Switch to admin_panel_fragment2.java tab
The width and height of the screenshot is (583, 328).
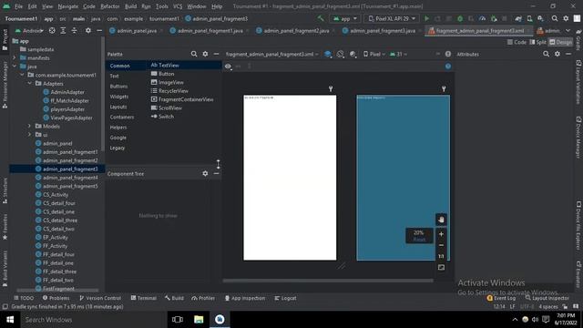coord(296,30)
